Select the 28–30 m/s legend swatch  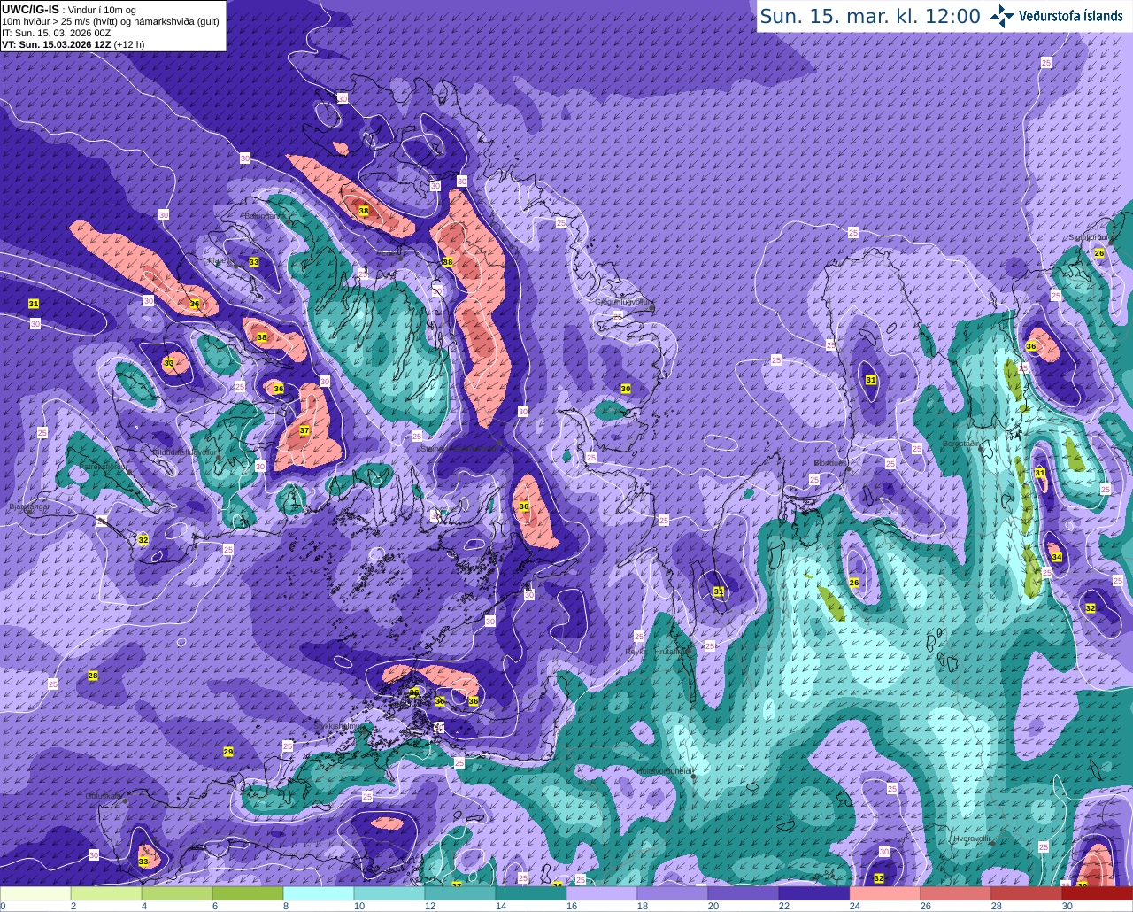pos(1027,893)
